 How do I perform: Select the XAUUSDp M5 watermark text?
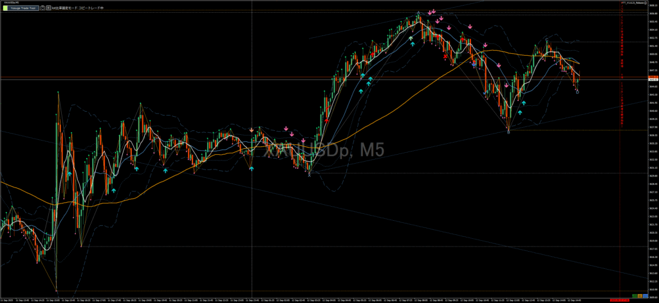[326, 151]
